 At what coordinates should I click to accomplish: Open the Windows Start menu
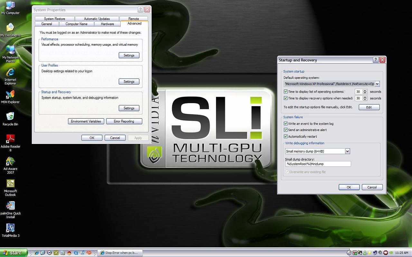[14, 253]
